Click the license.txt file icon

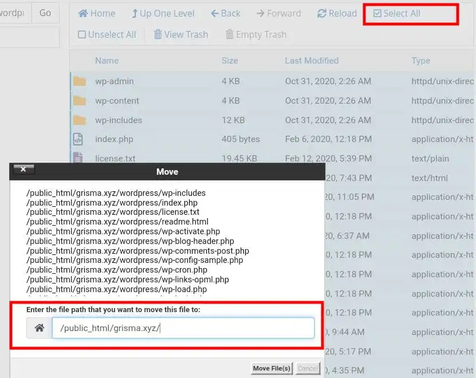(78, 157)
